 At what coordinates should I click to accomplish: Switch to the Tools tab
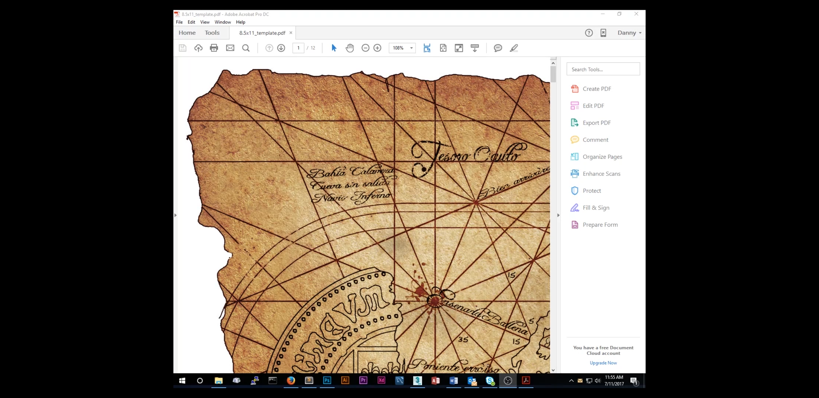pos(212,32)
